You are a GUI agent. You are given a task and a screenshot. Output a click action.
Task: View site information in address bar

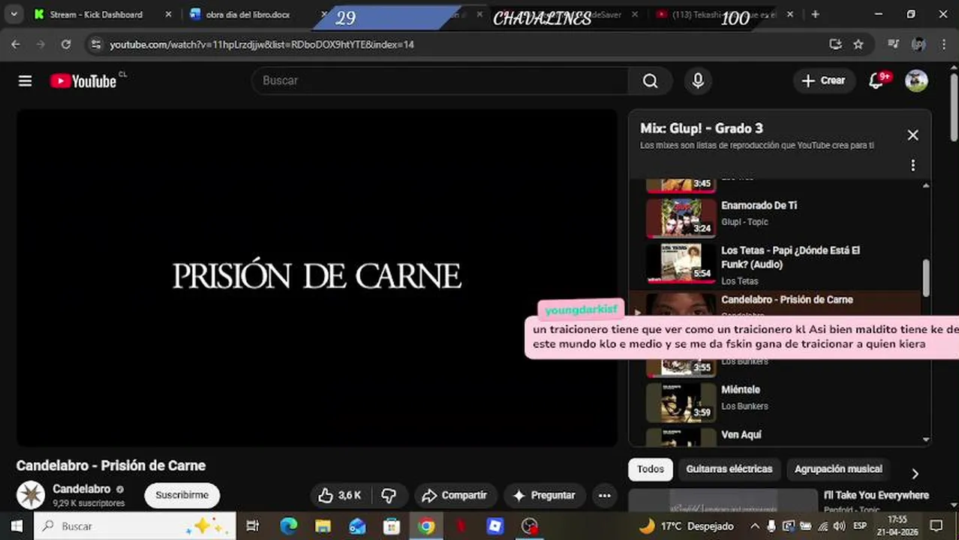pyautogui.click(x=95, y=44)
